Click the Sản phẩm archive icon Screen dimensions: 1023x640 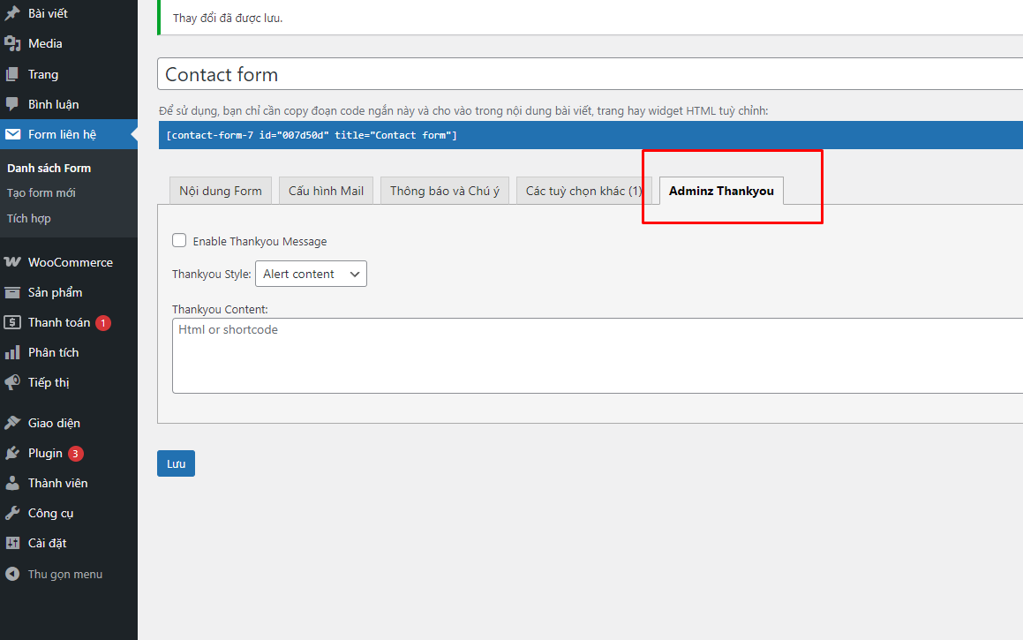click(x=12, y=292)
